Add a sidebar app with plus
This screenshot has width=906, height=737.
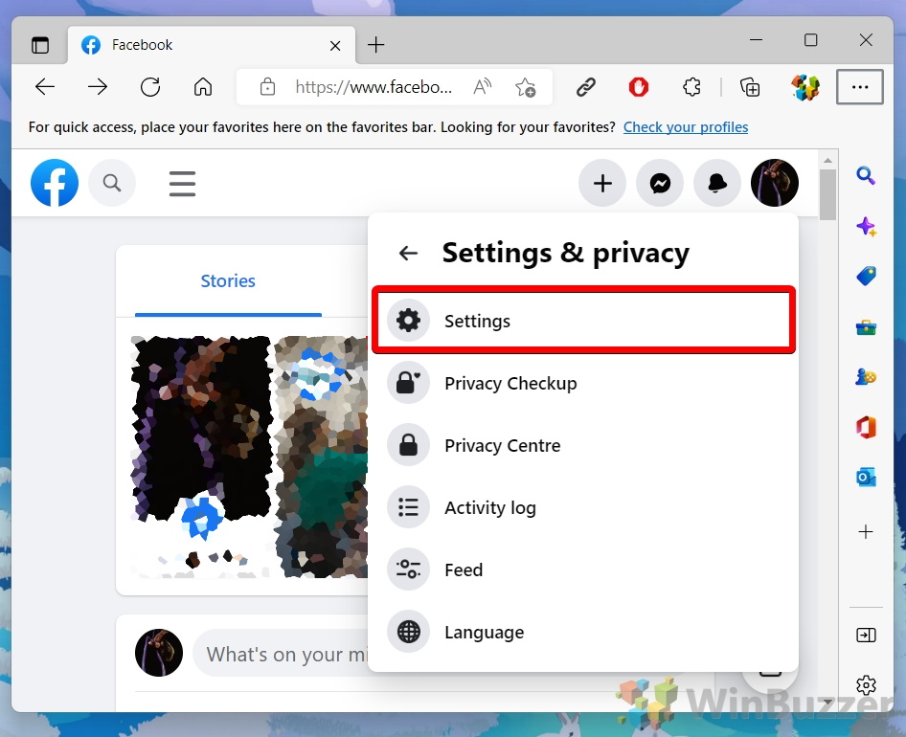[866, 531]
